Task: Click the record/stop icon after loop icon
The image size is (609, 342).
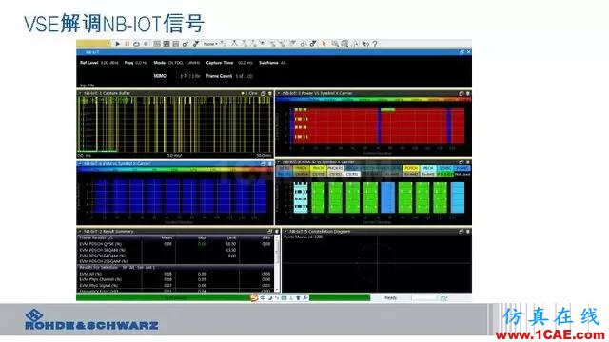Action: pos(146,44)
